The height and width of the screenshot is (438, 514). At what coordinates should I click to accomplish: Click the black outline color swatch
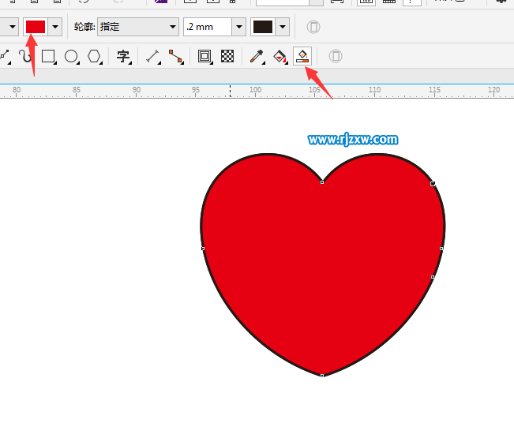pos(262,27)
